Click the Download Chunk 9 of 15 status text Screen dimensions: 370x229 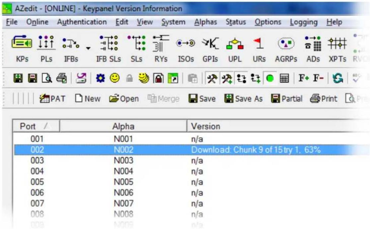256,150
